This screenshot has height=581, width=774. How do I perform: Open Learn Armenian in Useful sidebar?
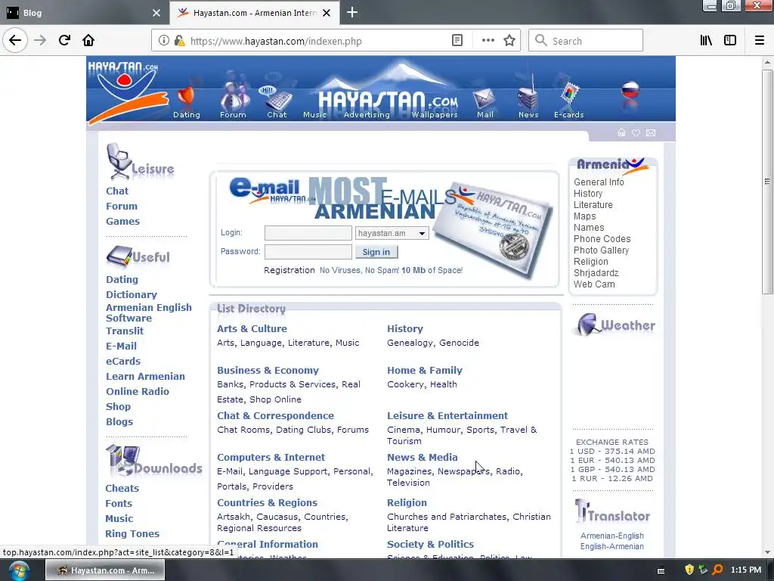click(x=145, y=377)
